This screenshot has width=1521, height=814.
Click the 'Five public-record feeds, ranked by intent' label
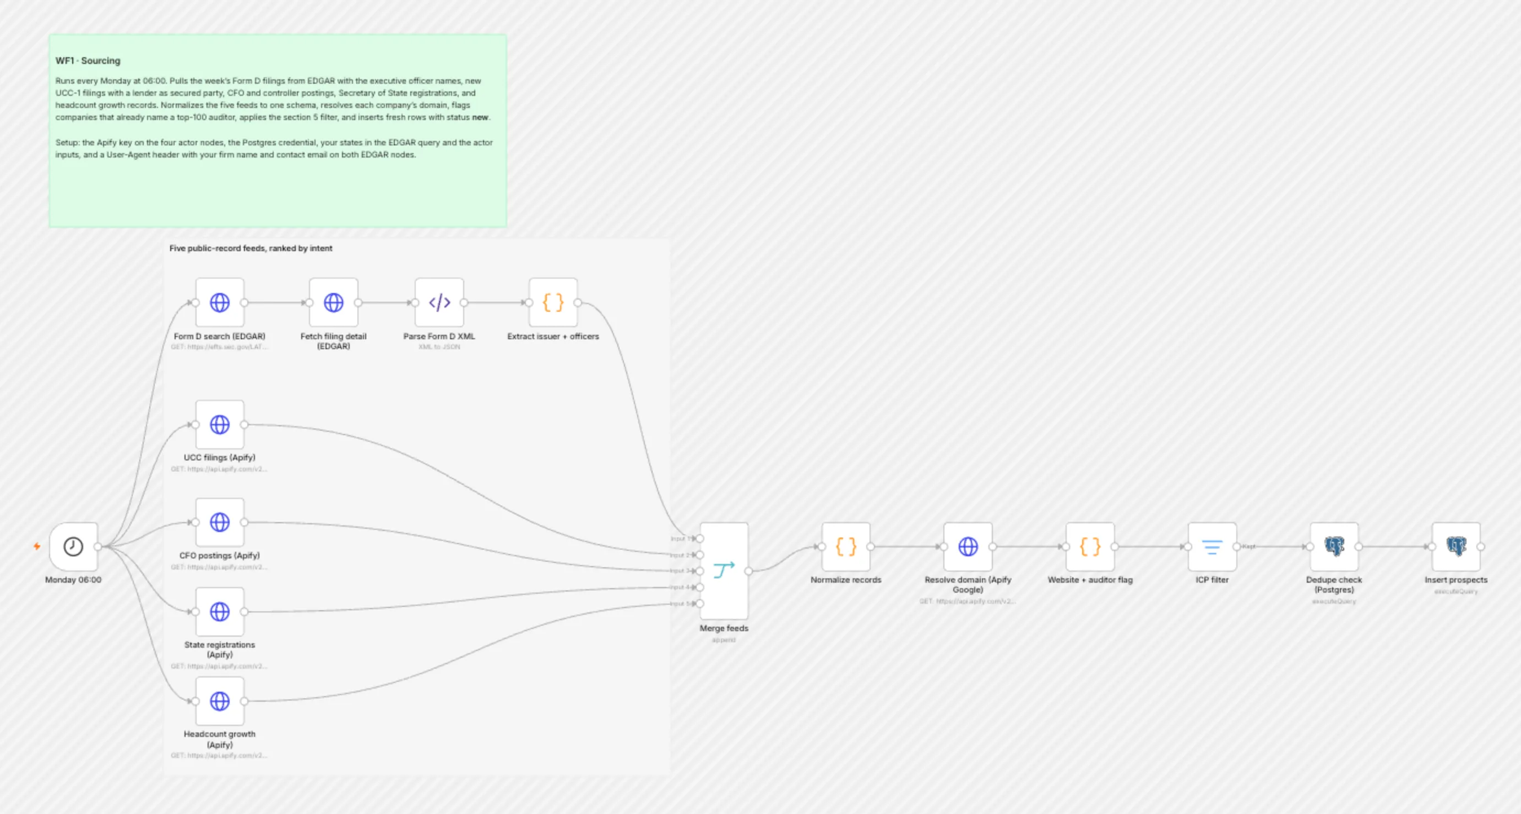(251, 248)
